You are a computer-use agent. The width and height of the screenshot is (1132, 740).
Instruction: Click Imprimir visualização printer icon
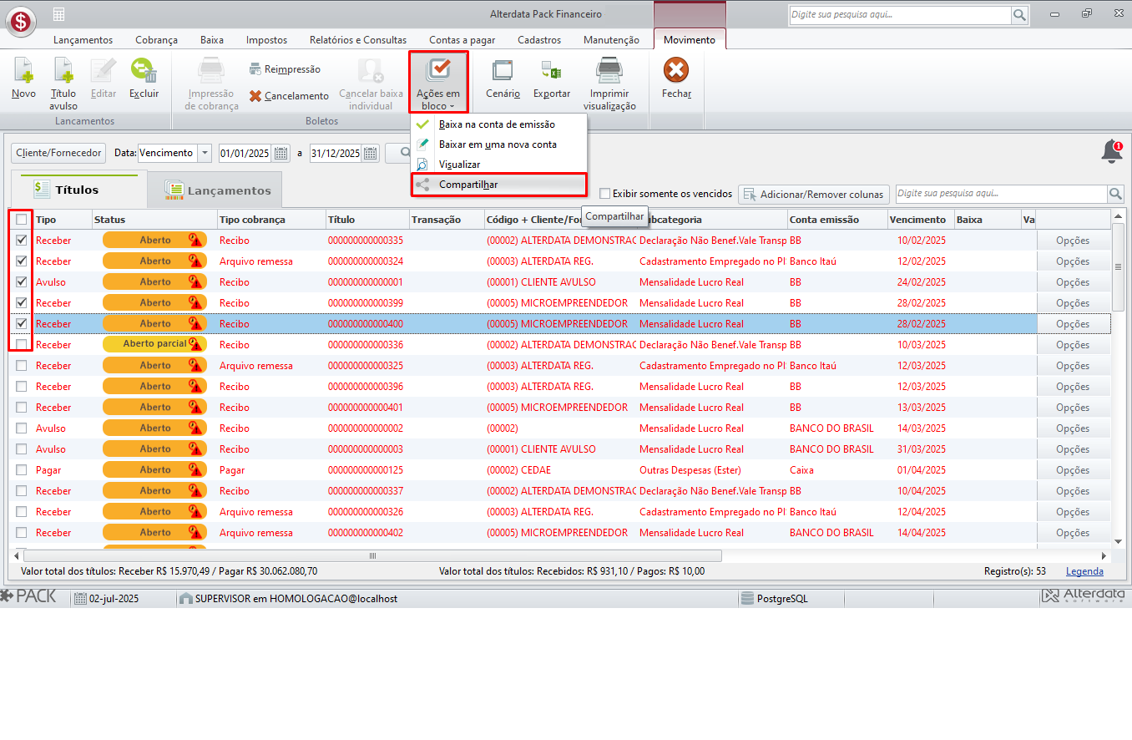point(609,70)
